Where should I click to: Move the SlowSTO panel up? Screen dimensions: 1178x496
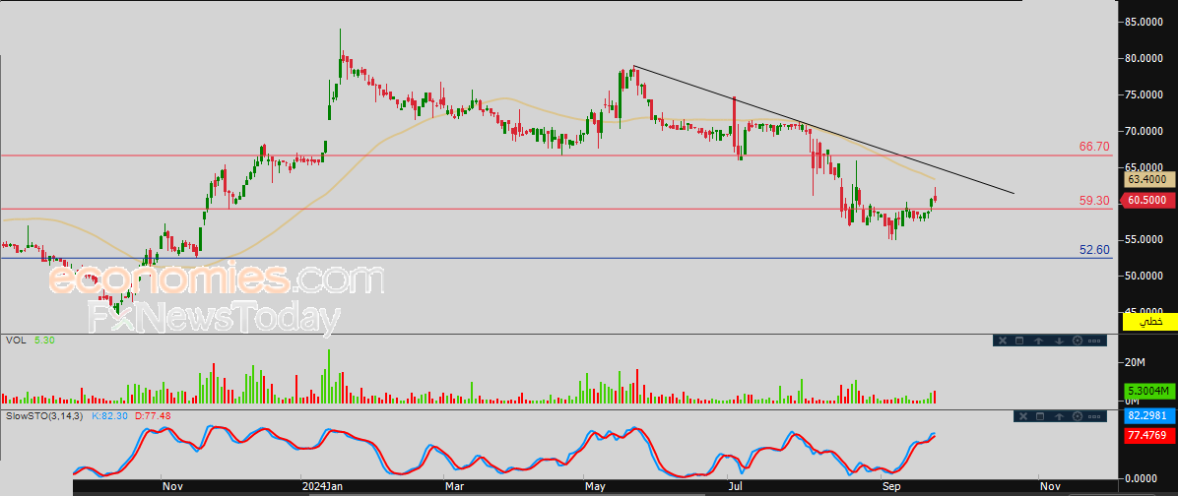pos(1059,416)
